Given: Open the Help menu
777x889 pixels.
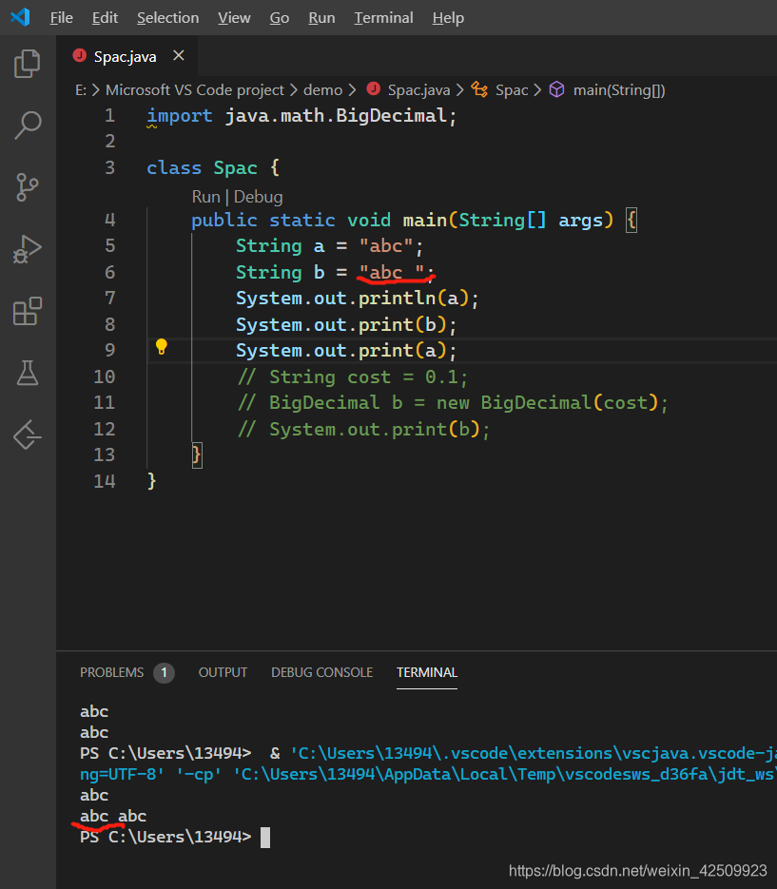Looking at the screenshot, I should [x=448, y=17].
